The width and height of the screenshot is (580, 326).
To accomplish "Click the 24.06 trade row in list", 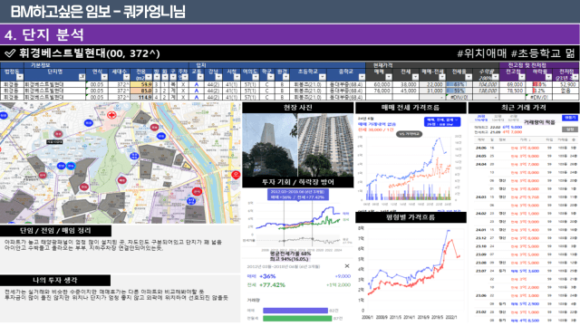I will [x=526, y=148].
